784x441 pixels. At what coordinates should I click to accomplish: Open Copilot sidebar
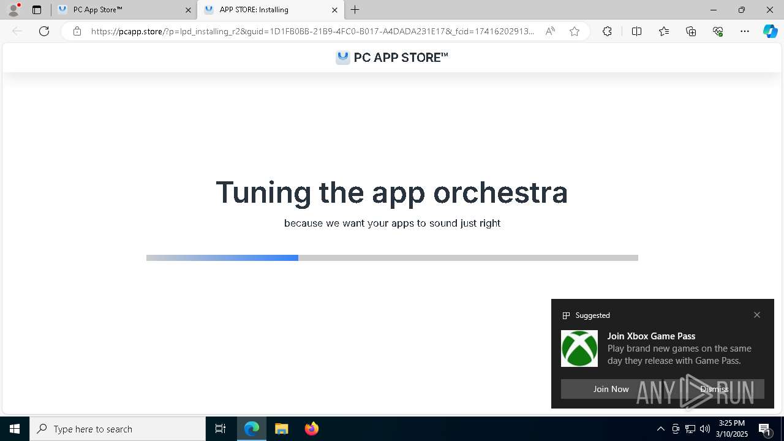tap(770, 31)
